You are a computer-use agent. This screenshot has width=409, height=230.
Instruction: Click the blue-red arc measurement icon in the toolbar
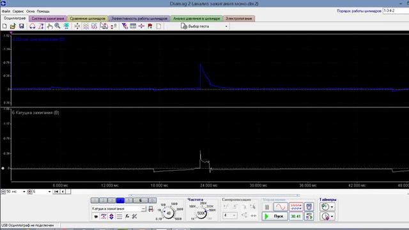coord(33,26)
